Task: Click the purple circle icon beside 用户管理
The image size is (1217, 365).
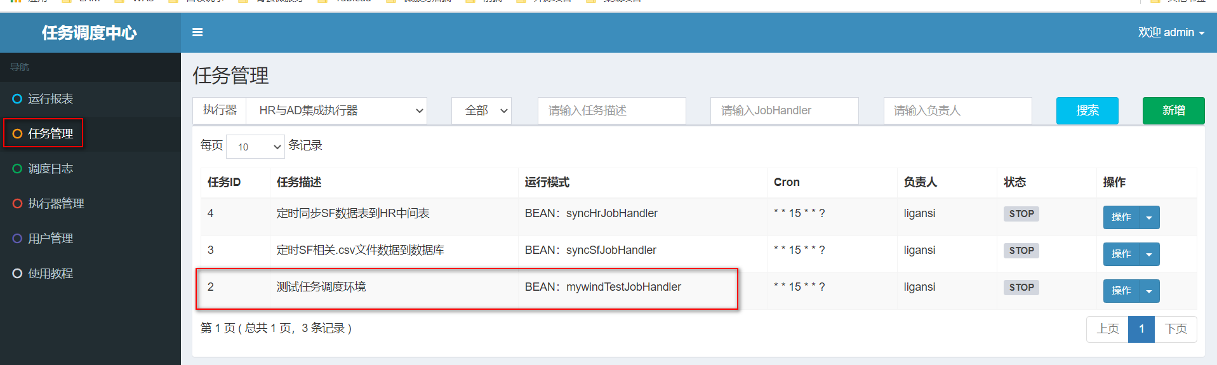Action: 17,239
